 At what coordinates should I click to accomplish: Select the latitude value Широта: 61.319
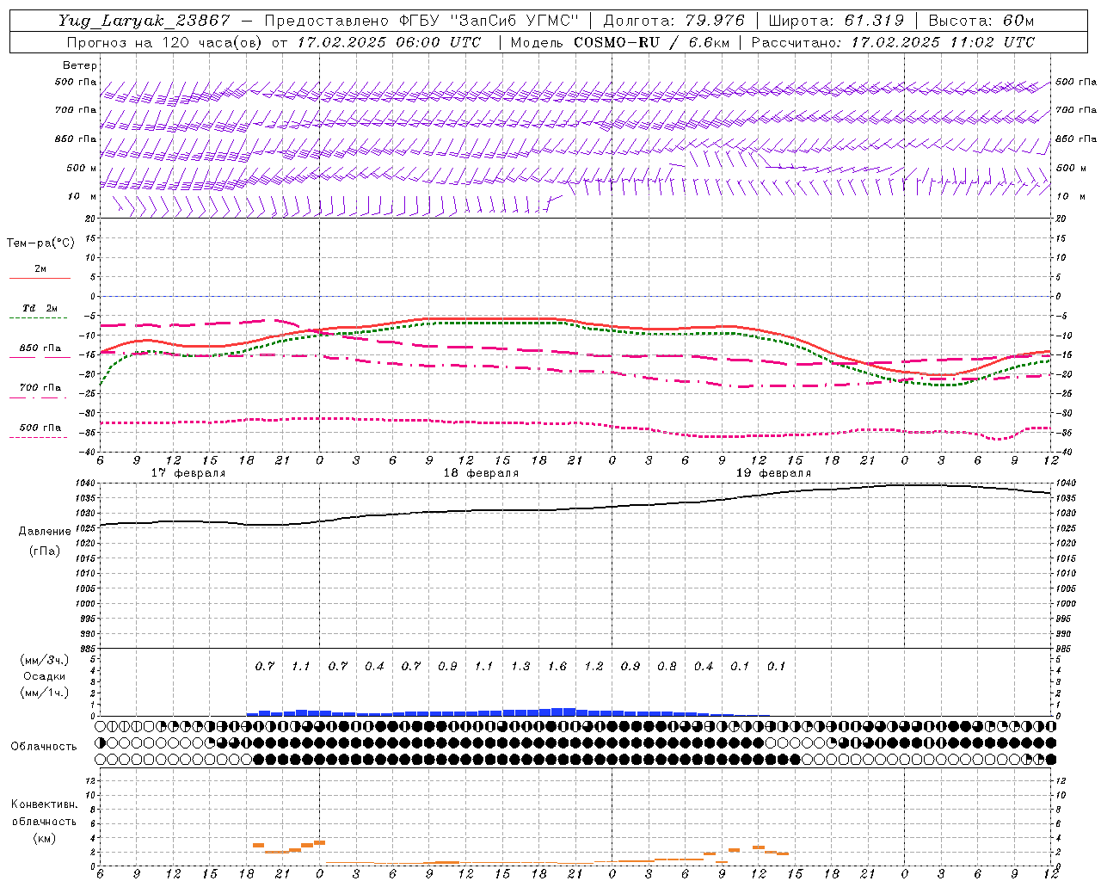point(836,21)
